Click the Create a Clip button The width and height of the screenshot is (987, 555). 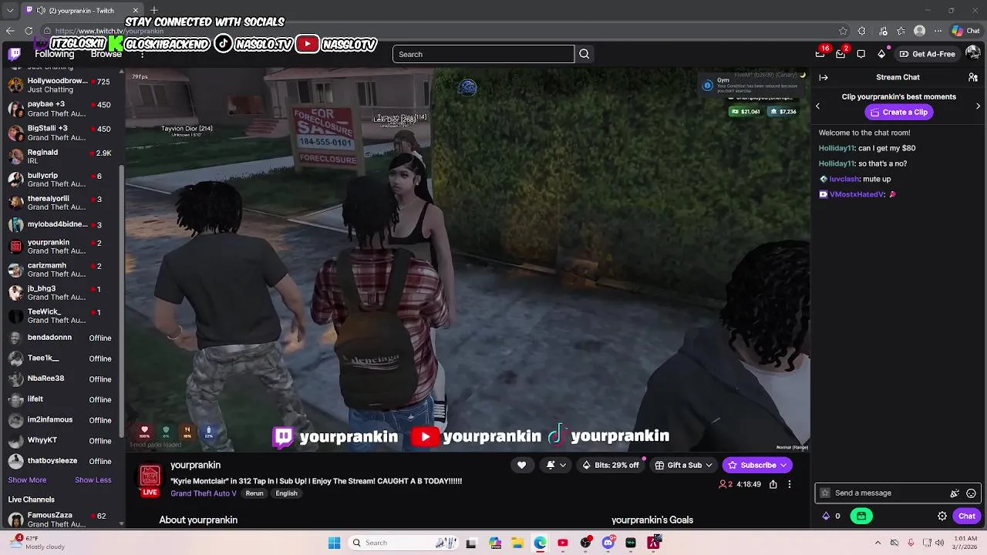tap(898, 113)
